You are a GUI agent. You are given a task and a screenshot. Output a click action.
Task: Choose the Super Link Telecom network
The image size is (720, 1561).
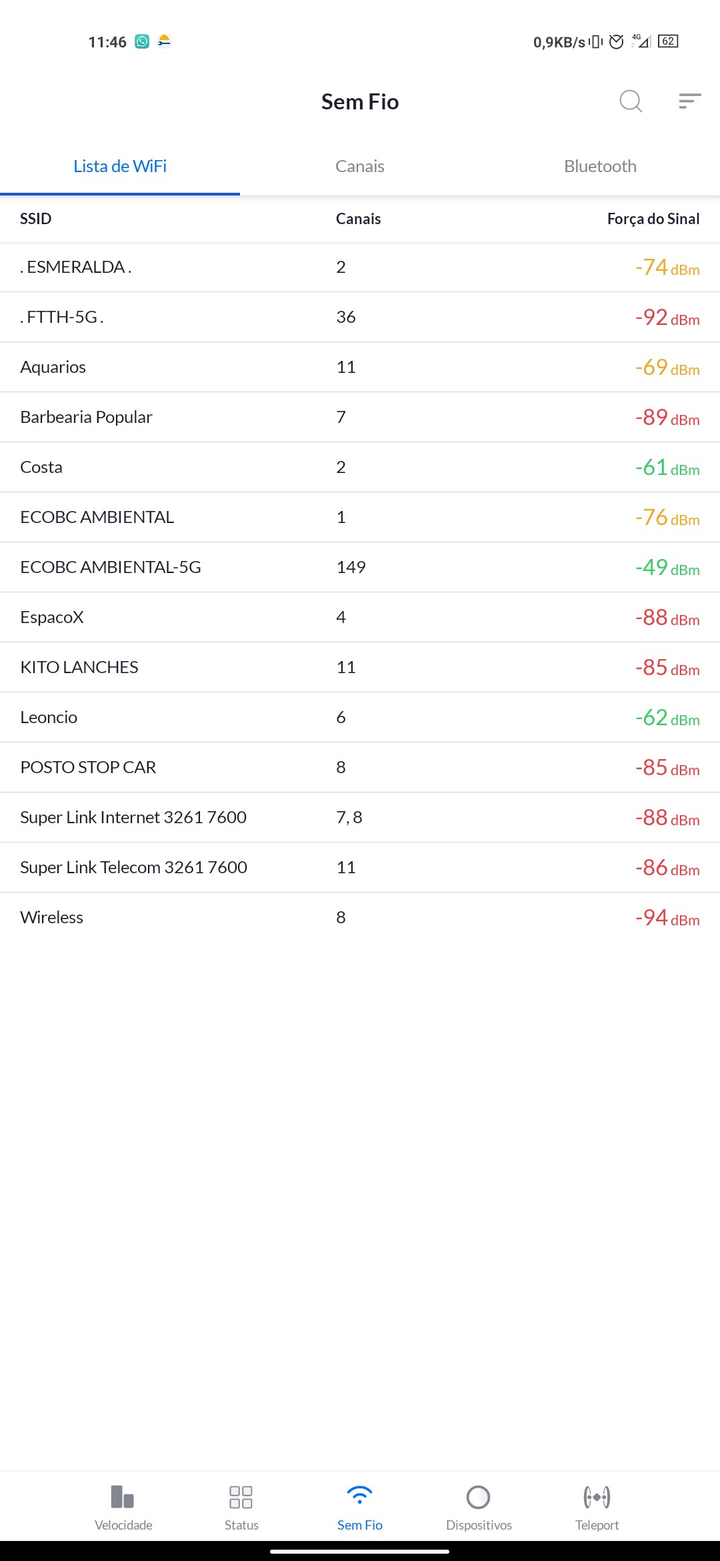click(x=133, y=867)
